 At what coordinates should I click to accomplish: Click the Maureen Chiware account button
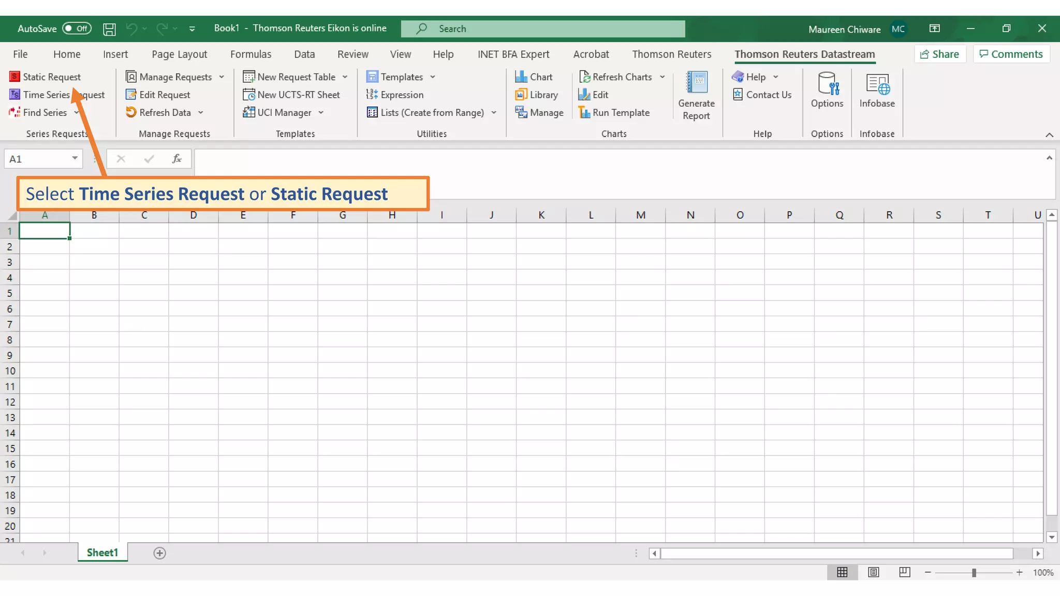click(857, 29)
